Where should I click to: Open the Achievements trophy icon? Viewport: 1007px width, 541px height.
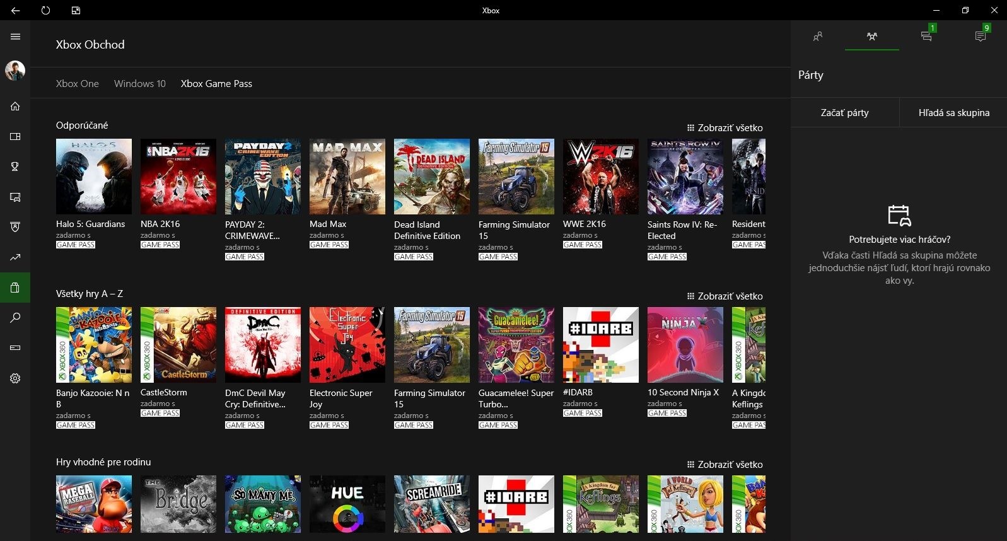15,166
